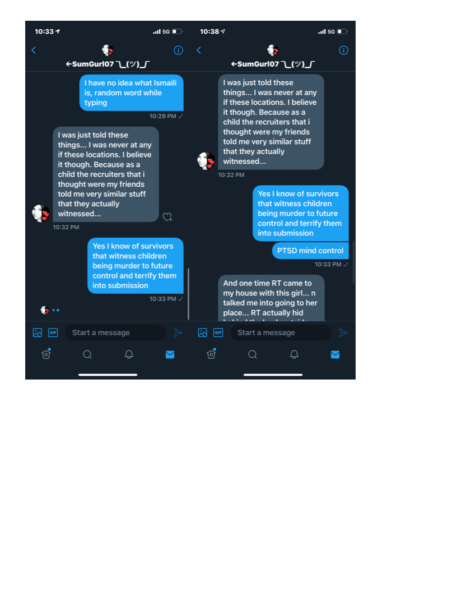457x592 pixels.
Task: Focus right "Start a message" field
Action: coord(281,332)
